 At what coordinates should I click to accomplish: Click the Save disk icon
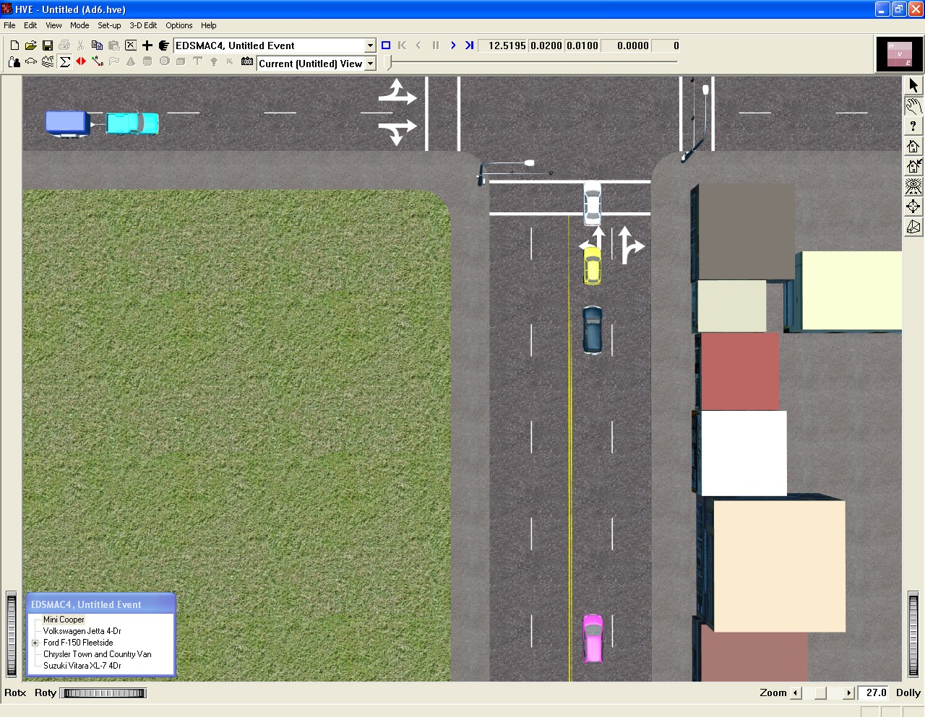pyautogui.click(x=48, y=45)
